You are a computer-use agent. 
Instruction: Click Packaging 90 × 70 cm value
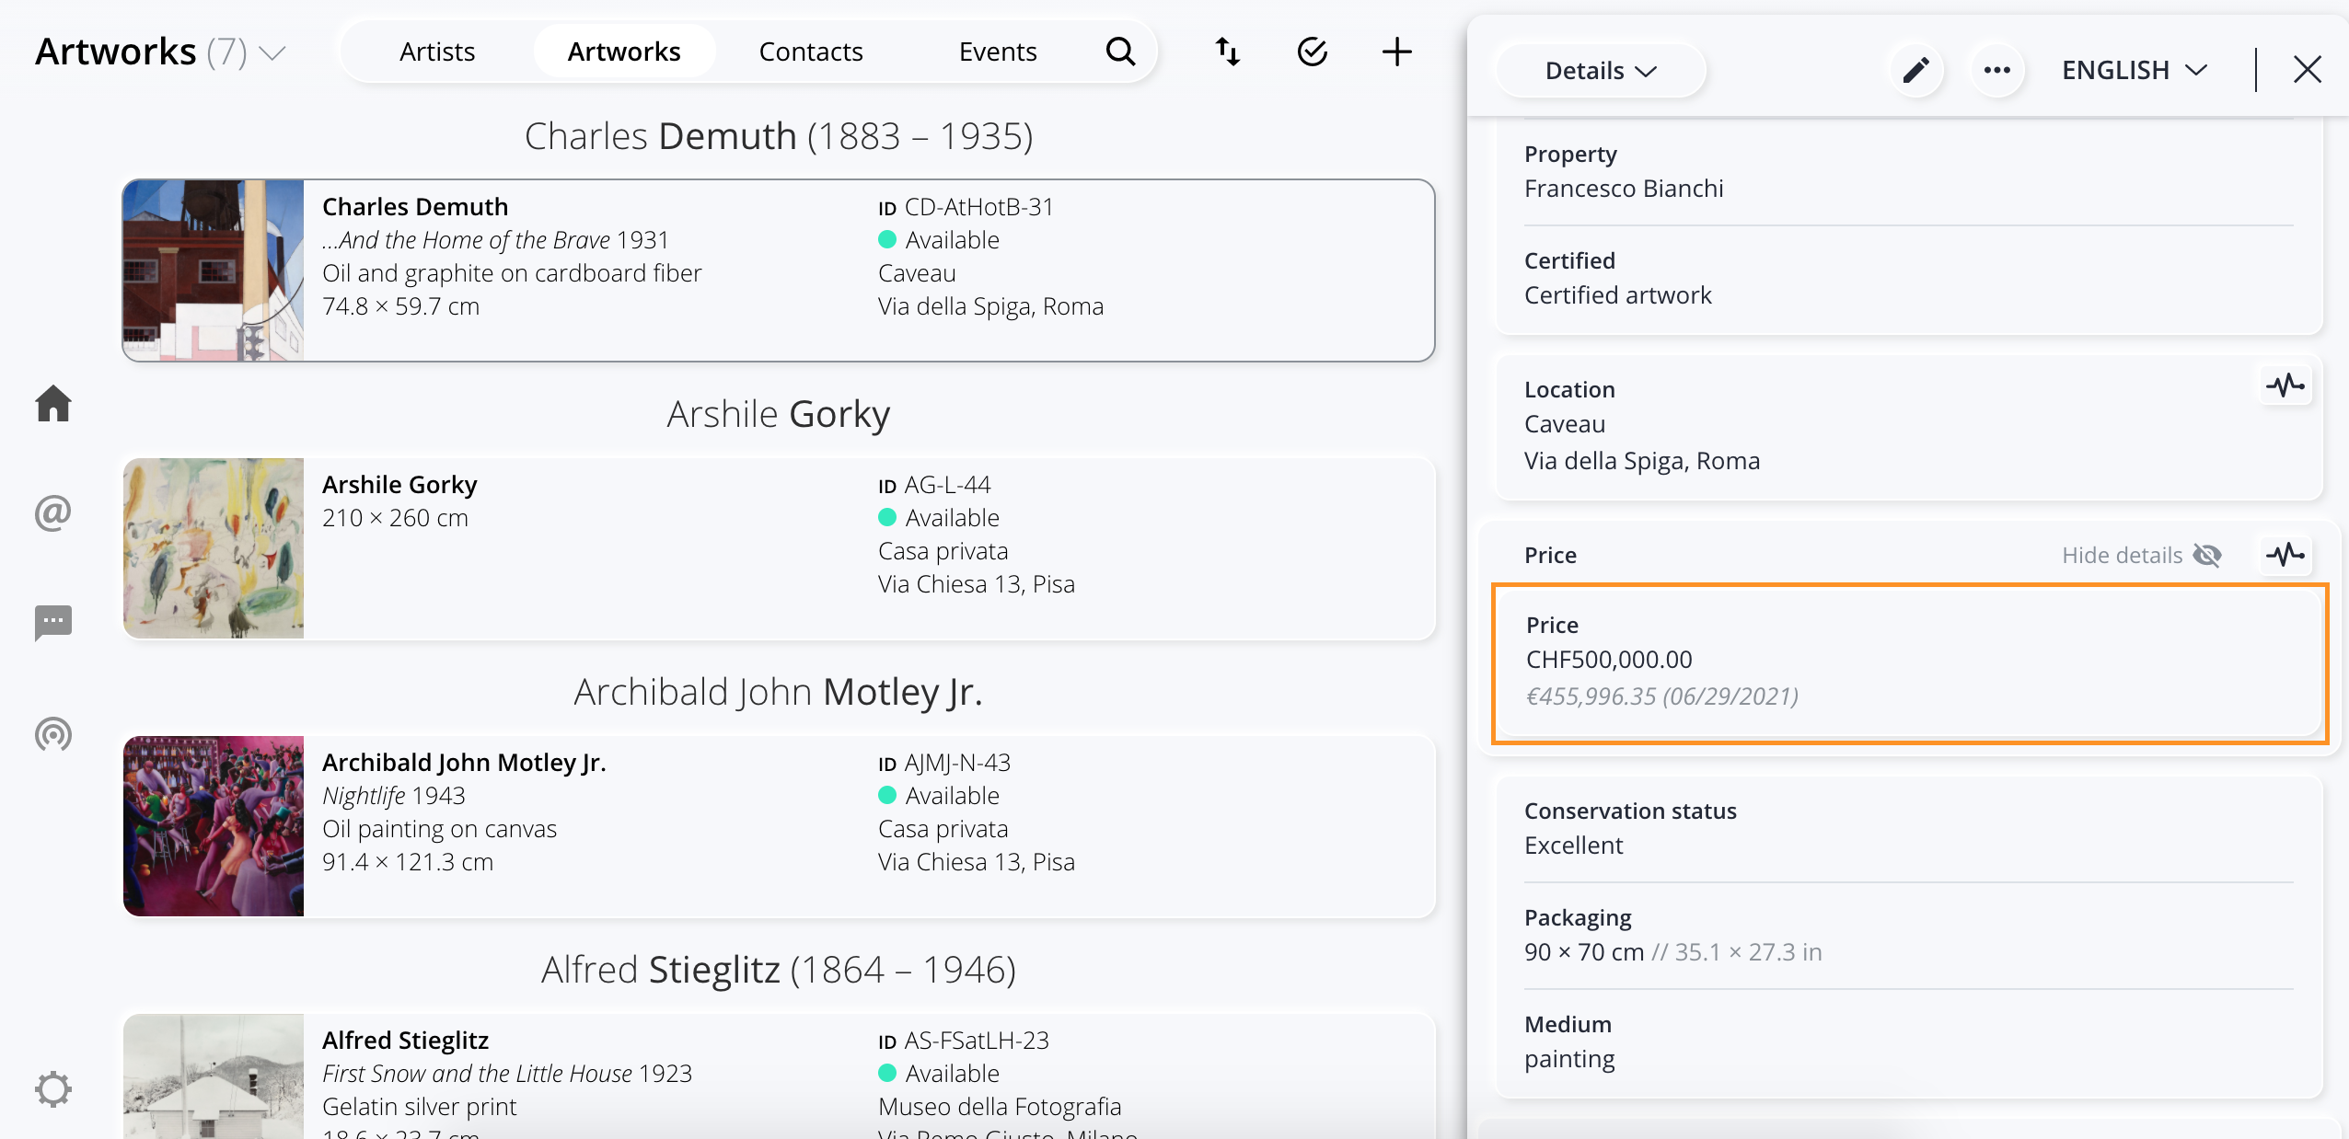coord(1584,952)
